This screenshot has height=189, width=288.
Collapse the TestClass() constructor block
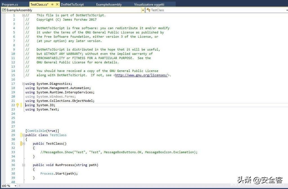[x=24, y=144]
